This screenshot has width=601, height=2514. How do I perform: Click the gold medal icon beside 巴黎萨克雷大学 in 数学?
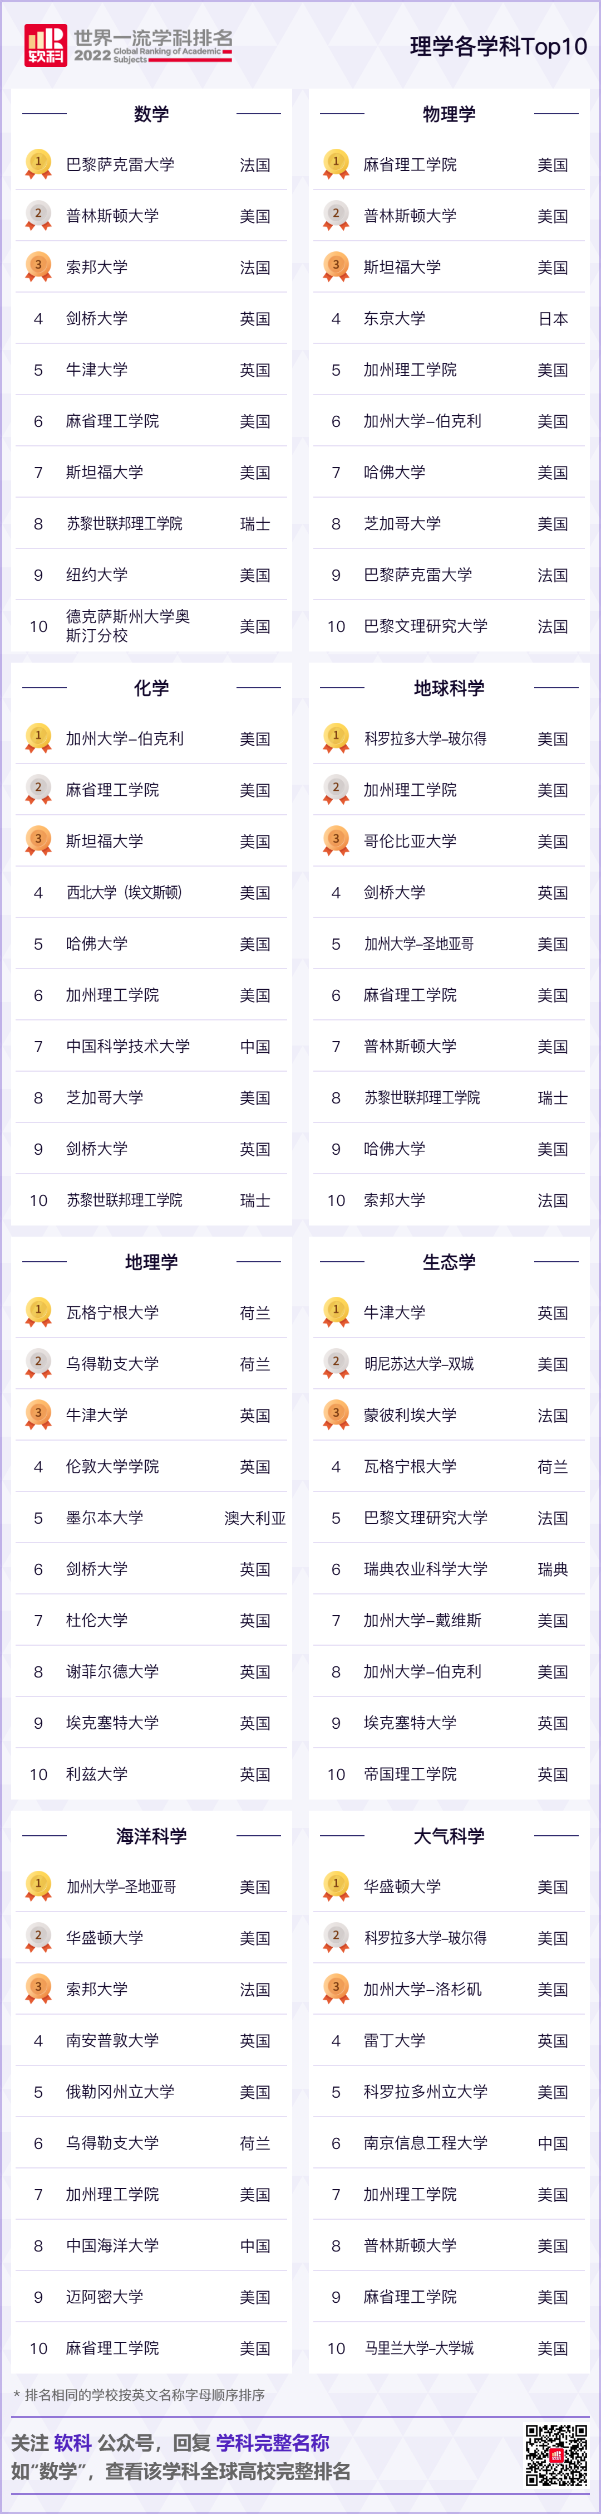pos(38,164)
